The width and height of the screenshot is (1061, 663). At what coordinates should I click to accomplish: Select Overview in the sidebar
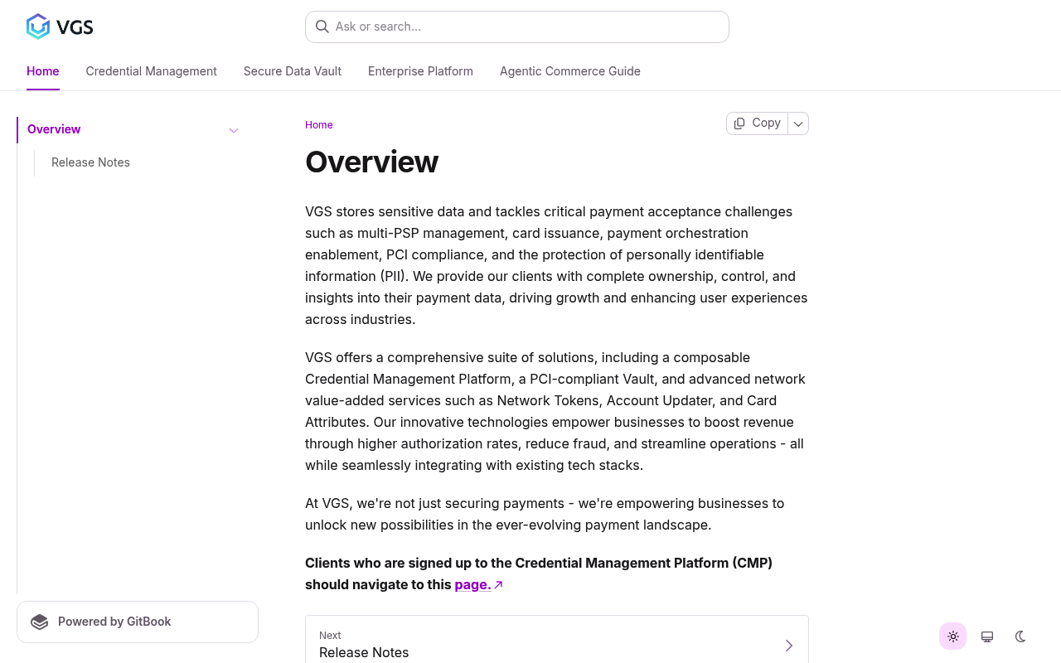(131, 129)
